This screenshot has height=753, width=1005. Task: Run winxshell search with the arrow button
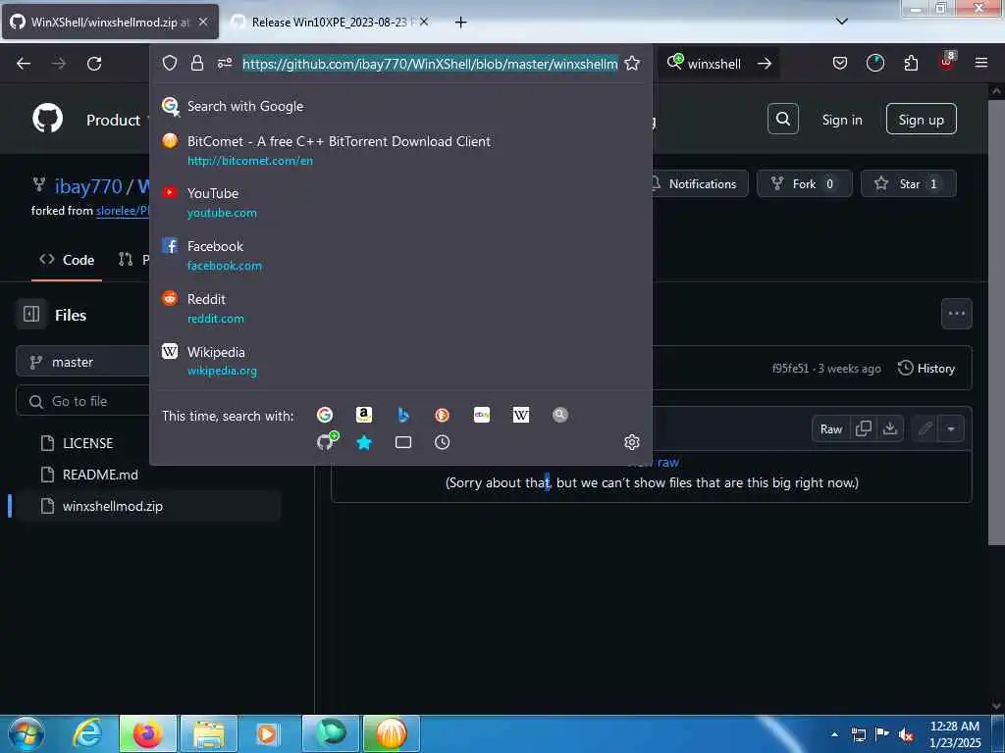[x=764, y=64]
